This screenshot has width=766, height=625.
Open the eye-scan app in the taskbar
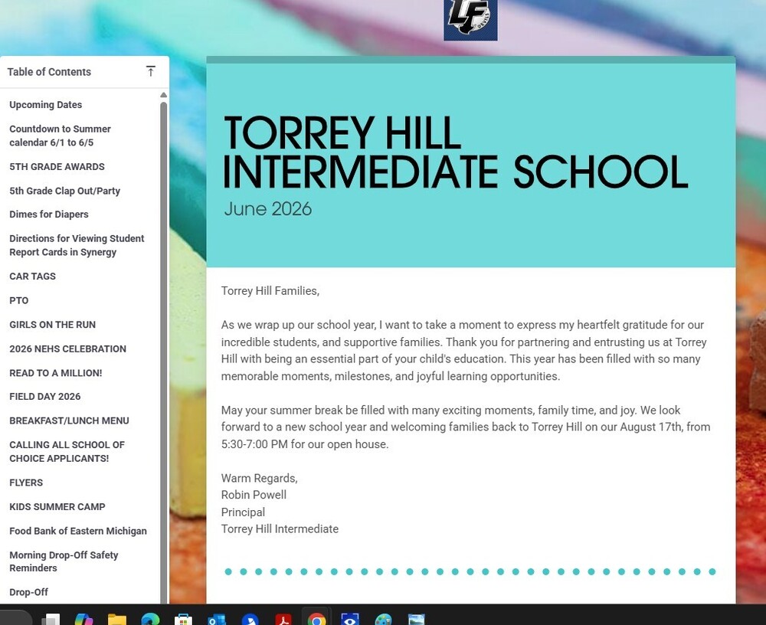click(350, 620)
